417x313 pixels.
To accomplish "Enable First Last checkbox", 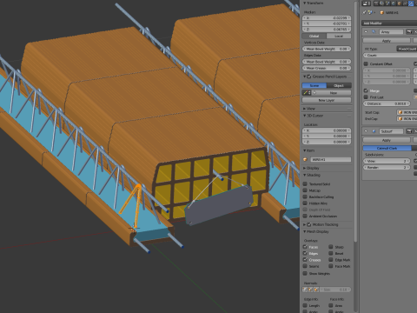I will pos(366,97).
